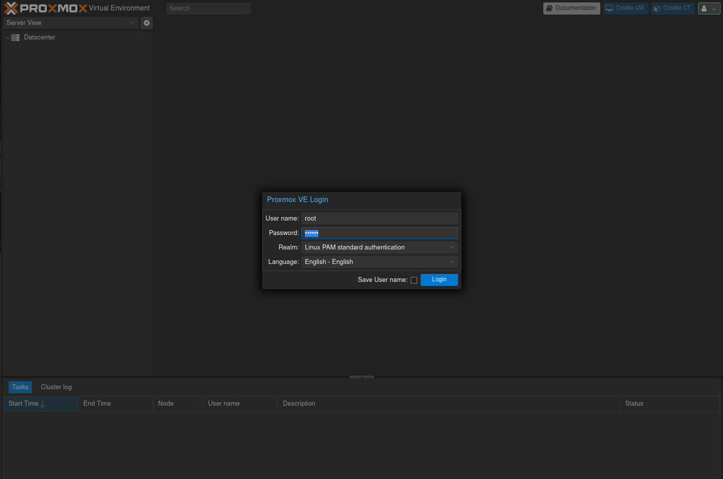Open the Documentation button
Viewport: 723px width, 479px height.
[x=571, y=8]
